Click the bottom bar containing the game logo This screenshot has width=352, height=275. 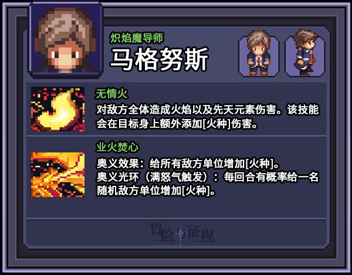[x=177, y=233]
